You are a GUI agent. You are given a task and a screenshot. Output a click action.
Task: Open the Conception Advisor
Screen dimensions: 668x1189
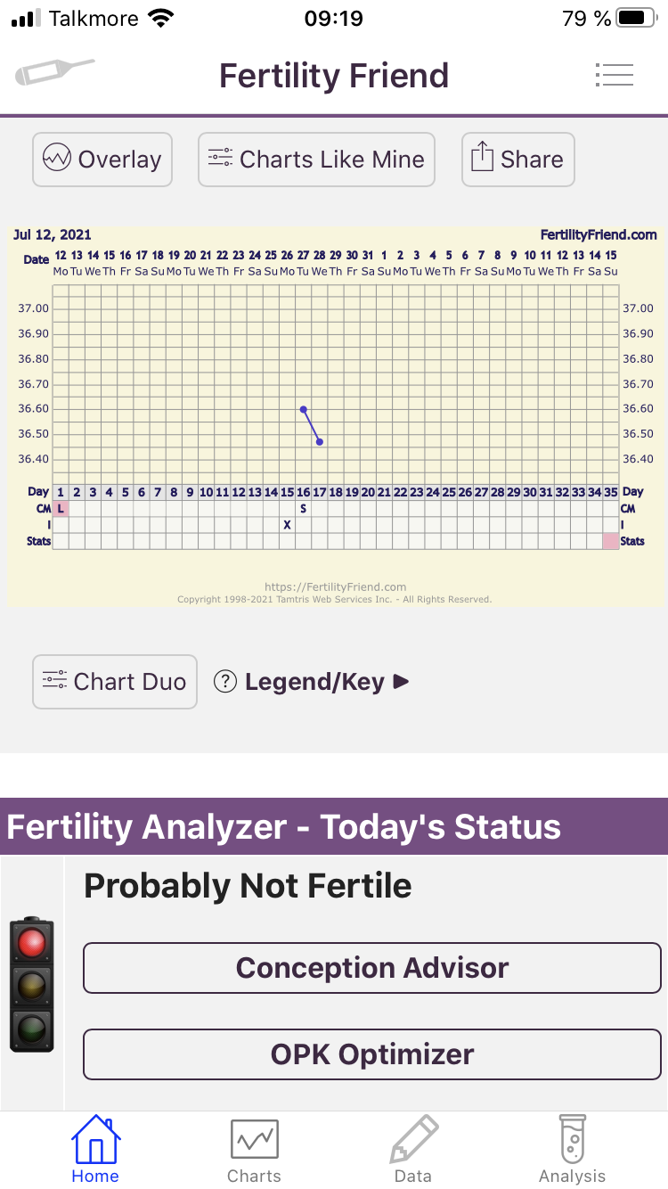(372, 968)
